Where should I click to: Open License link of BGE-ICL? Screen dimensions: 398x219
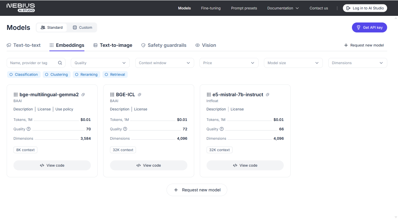[x=141, y=109]
